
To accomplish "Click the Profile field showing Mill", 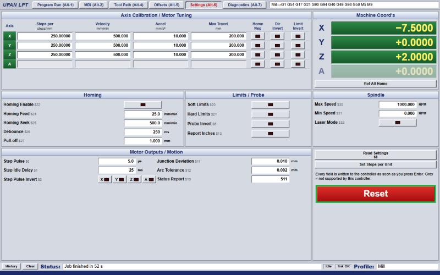I will [x=408, y=266].
